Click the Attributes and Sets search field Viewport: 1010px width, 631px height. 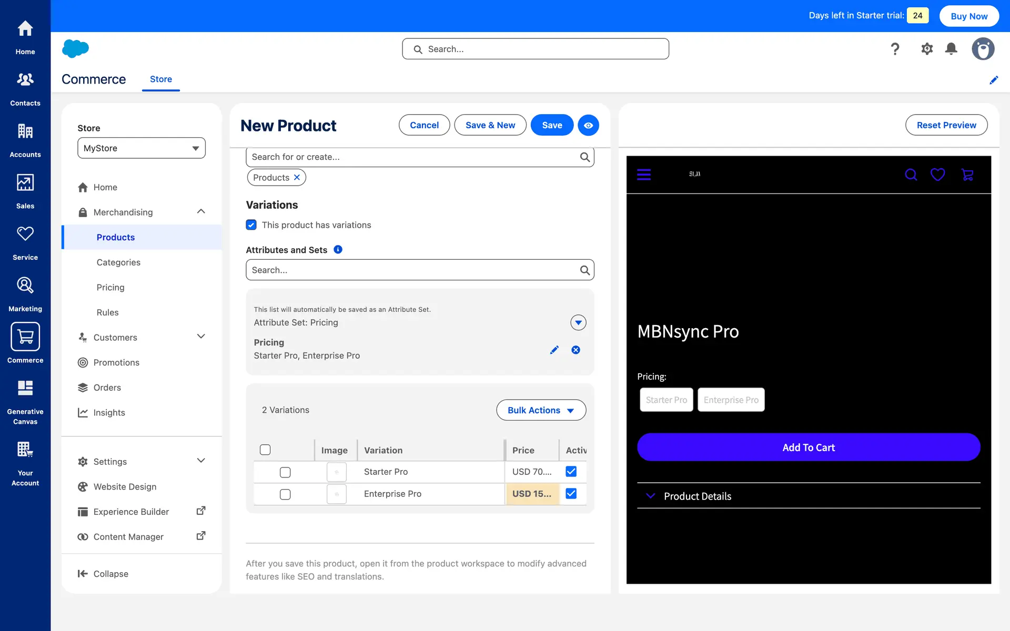pos(413,270)
